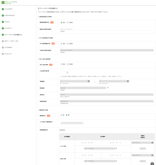Image resolution: width=156 pixels, height=165 pixels.
Task: Select 加入 for 中小企業退職金共済
Action: (62, 44)
